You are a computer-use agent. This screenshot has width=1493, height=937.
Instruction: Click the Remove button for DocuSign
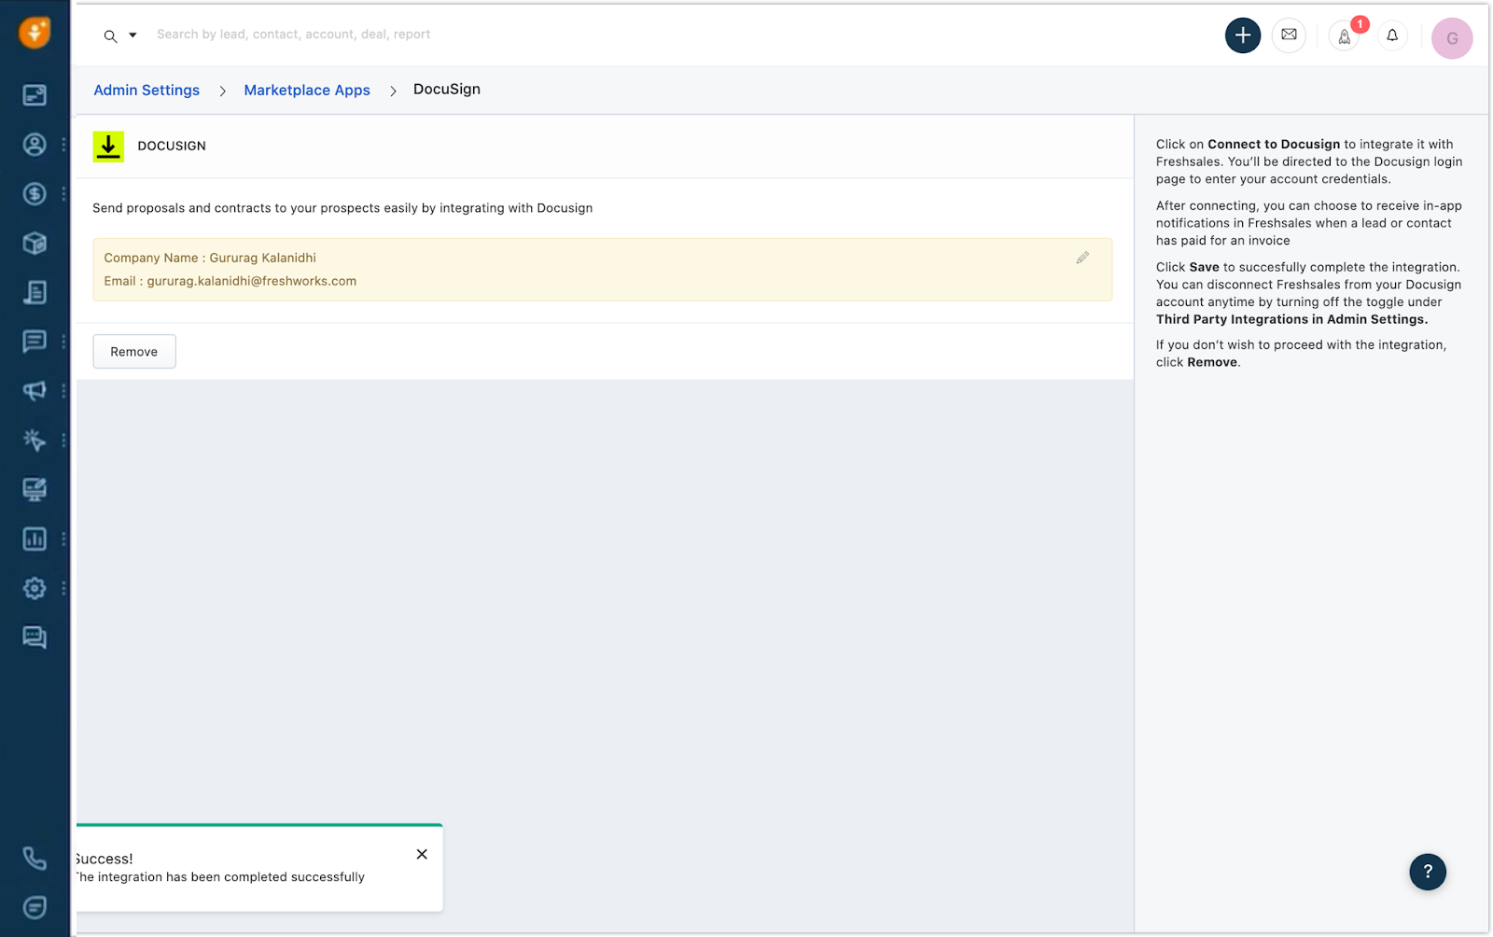pyautogui.click(x=133, y=351)
